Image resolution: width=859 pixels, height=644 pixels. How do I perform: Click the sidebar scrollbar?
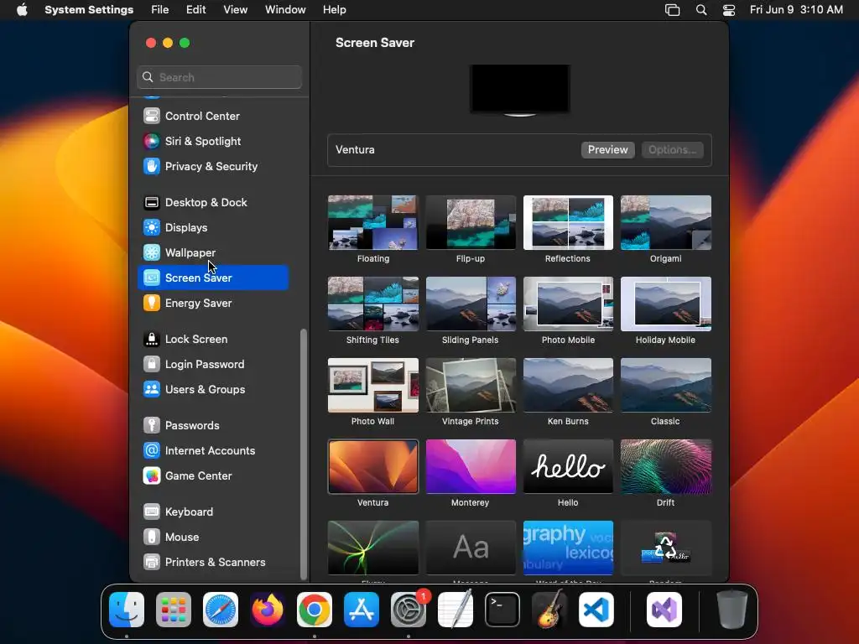click(304, 454)
